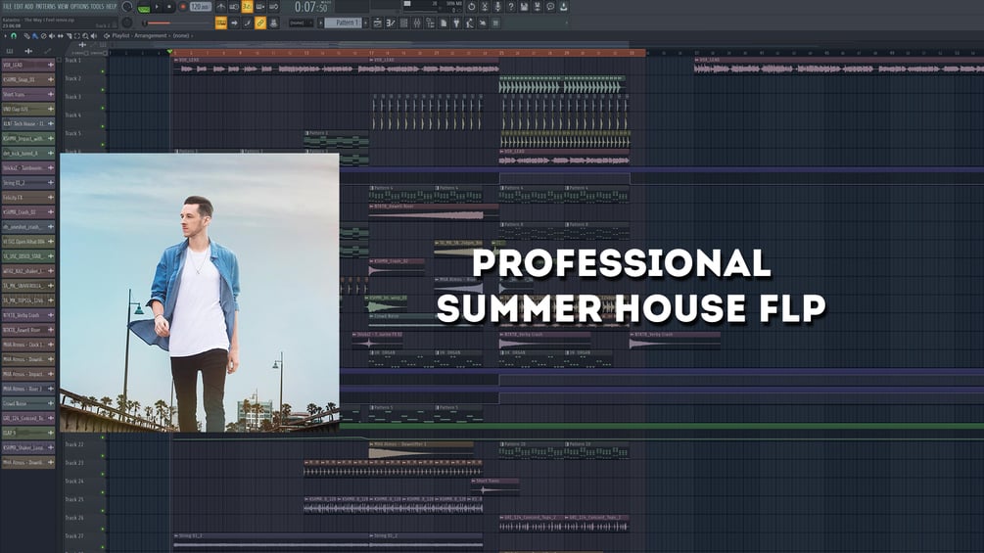Click the artist photo thumbnail
The height and width of the screenshot is (553, 984).
(x=200, y=293)
